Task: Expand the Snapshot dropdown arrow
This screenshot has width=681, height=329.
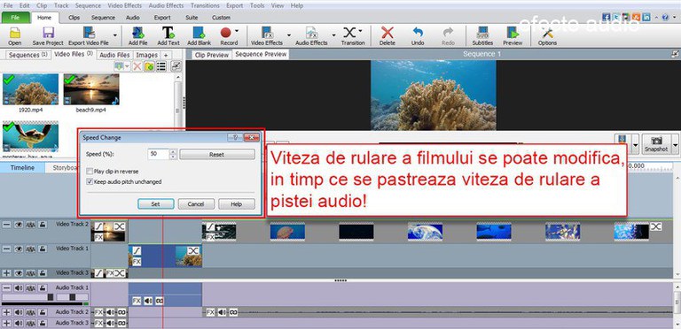Action: (675, 143)
